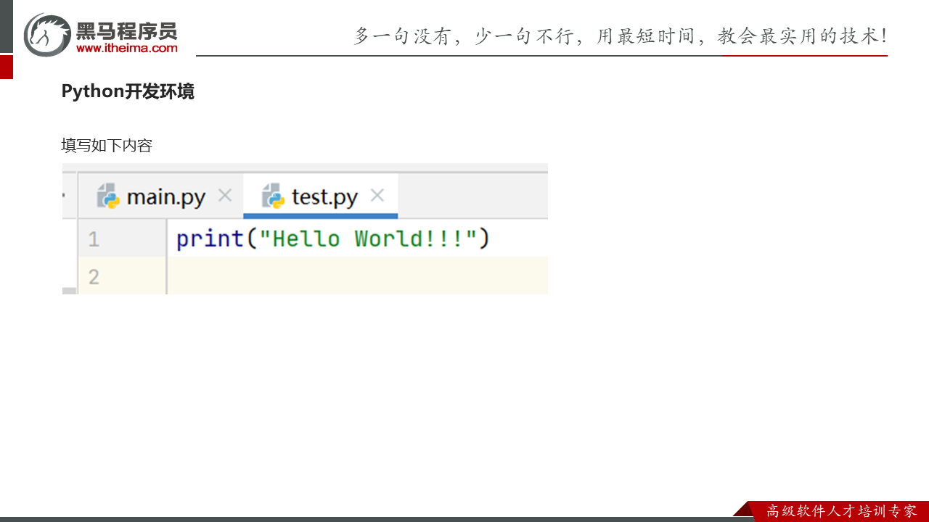Click the red 高级软件人才培训专家 footer banner
The width and height of the screenshot is (929, 522).
click(x=840, y=511)
